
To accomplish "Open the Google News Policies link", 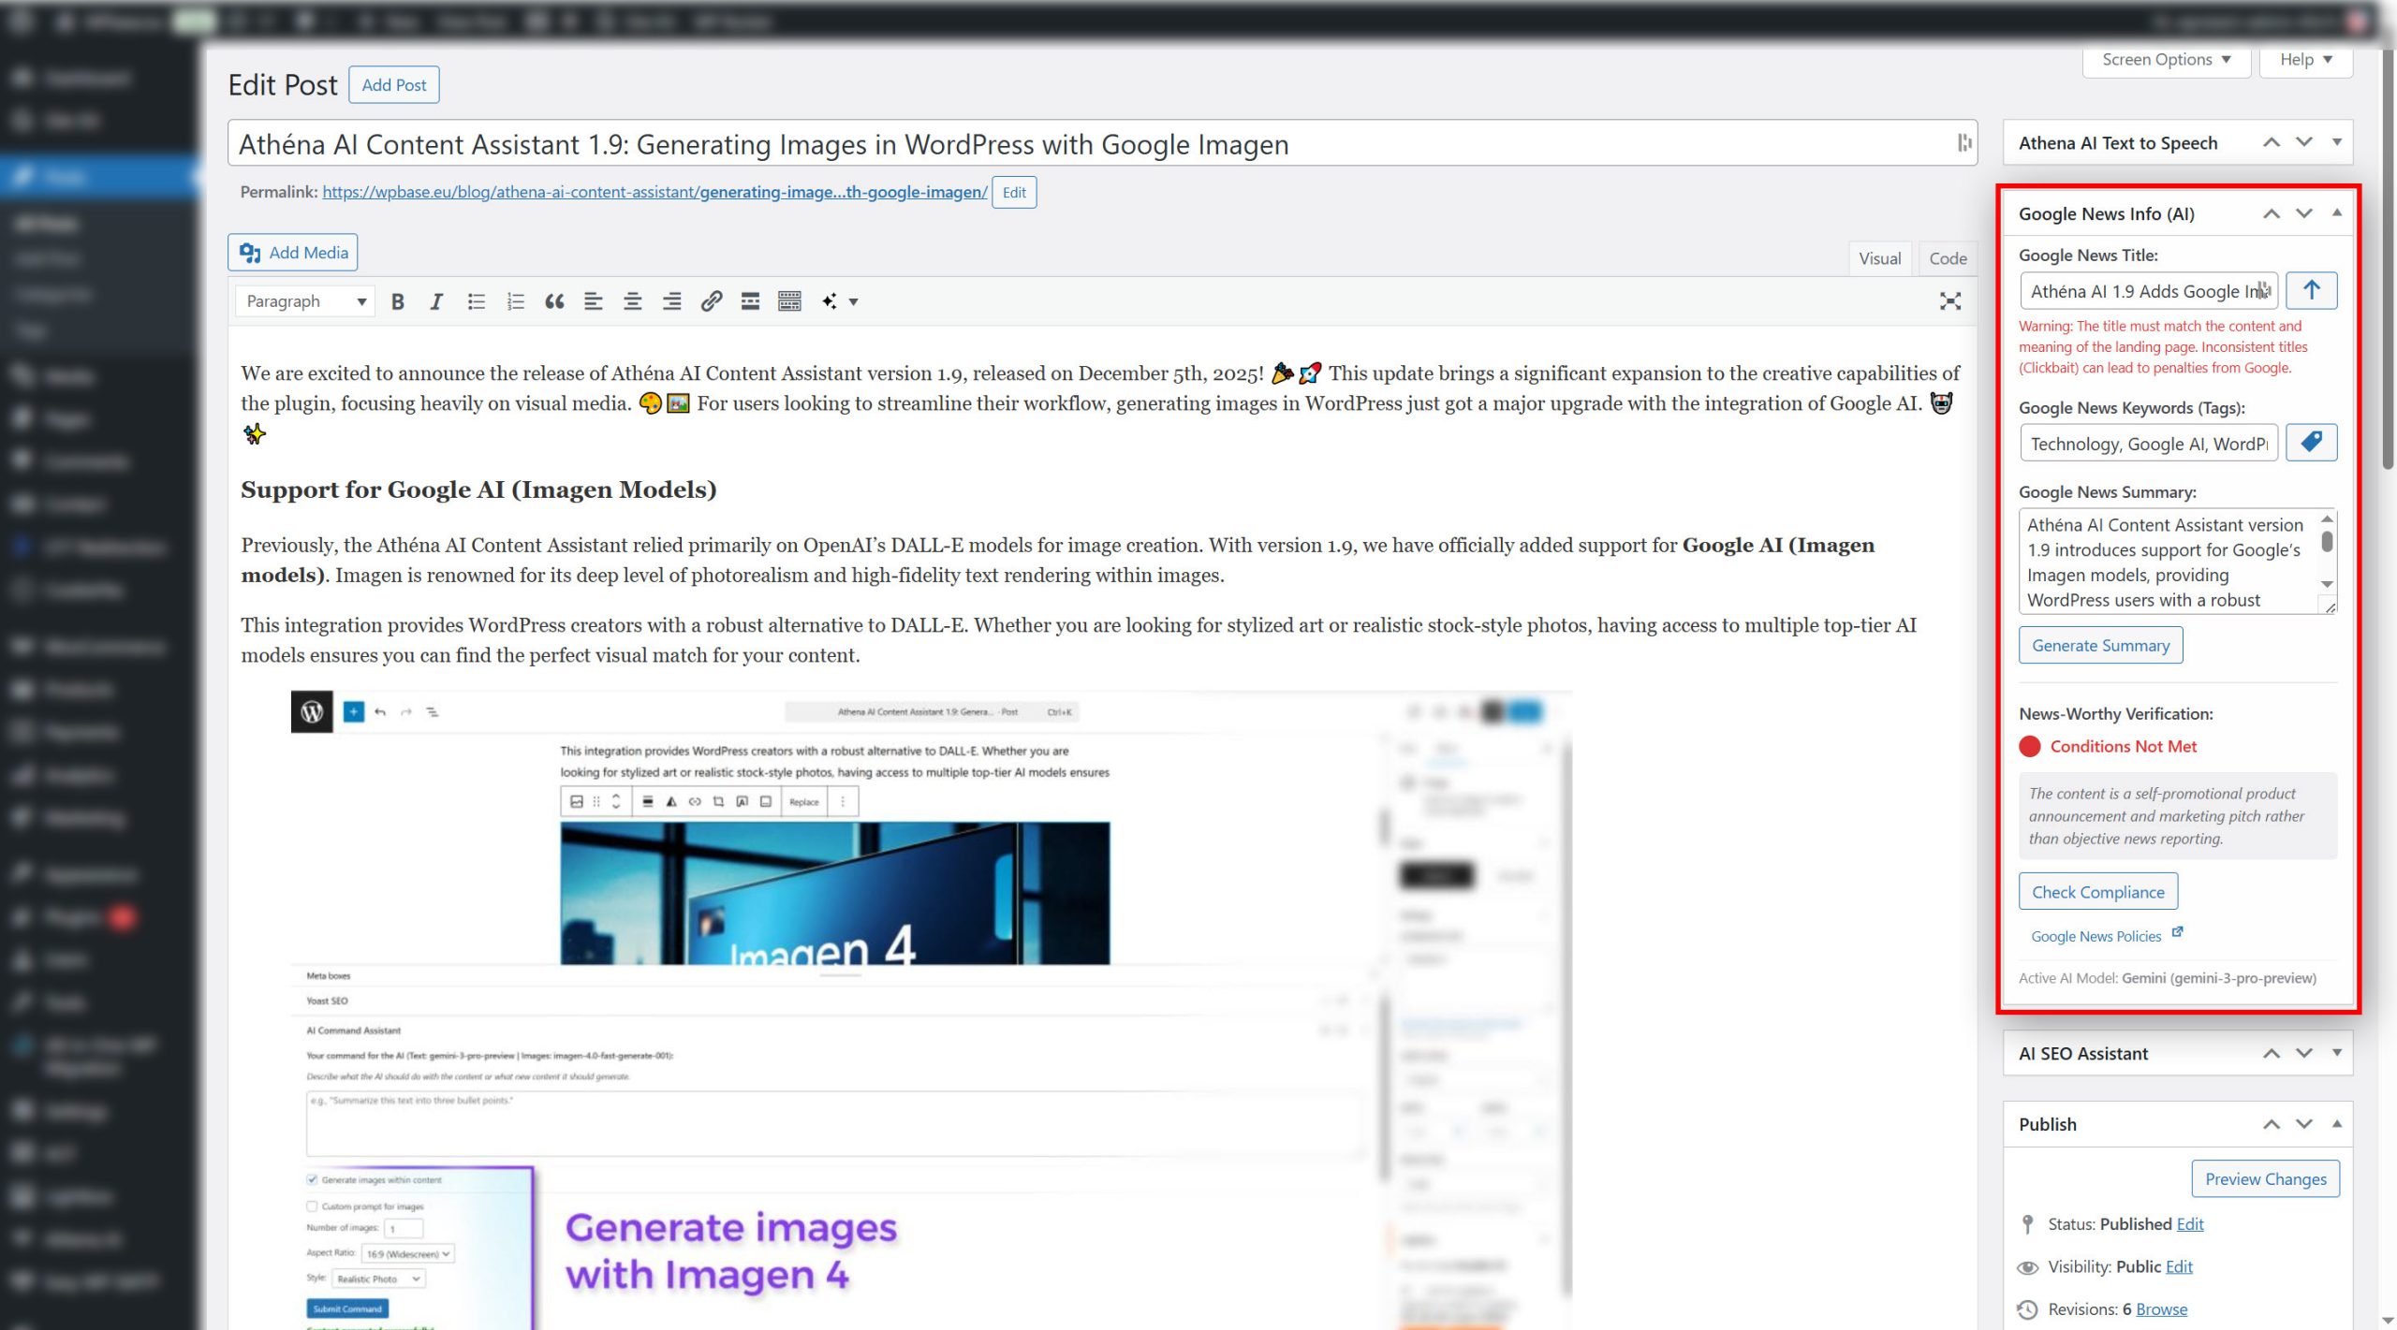I will pyautogui.click(x=2096, y=936).
